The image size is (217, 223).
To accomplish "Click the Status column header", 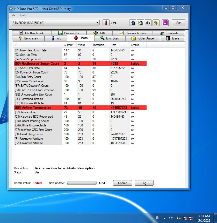I will point(138,45).
